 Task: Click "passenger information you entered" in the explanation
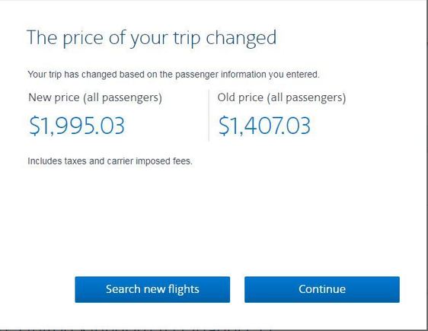point(247,75)
